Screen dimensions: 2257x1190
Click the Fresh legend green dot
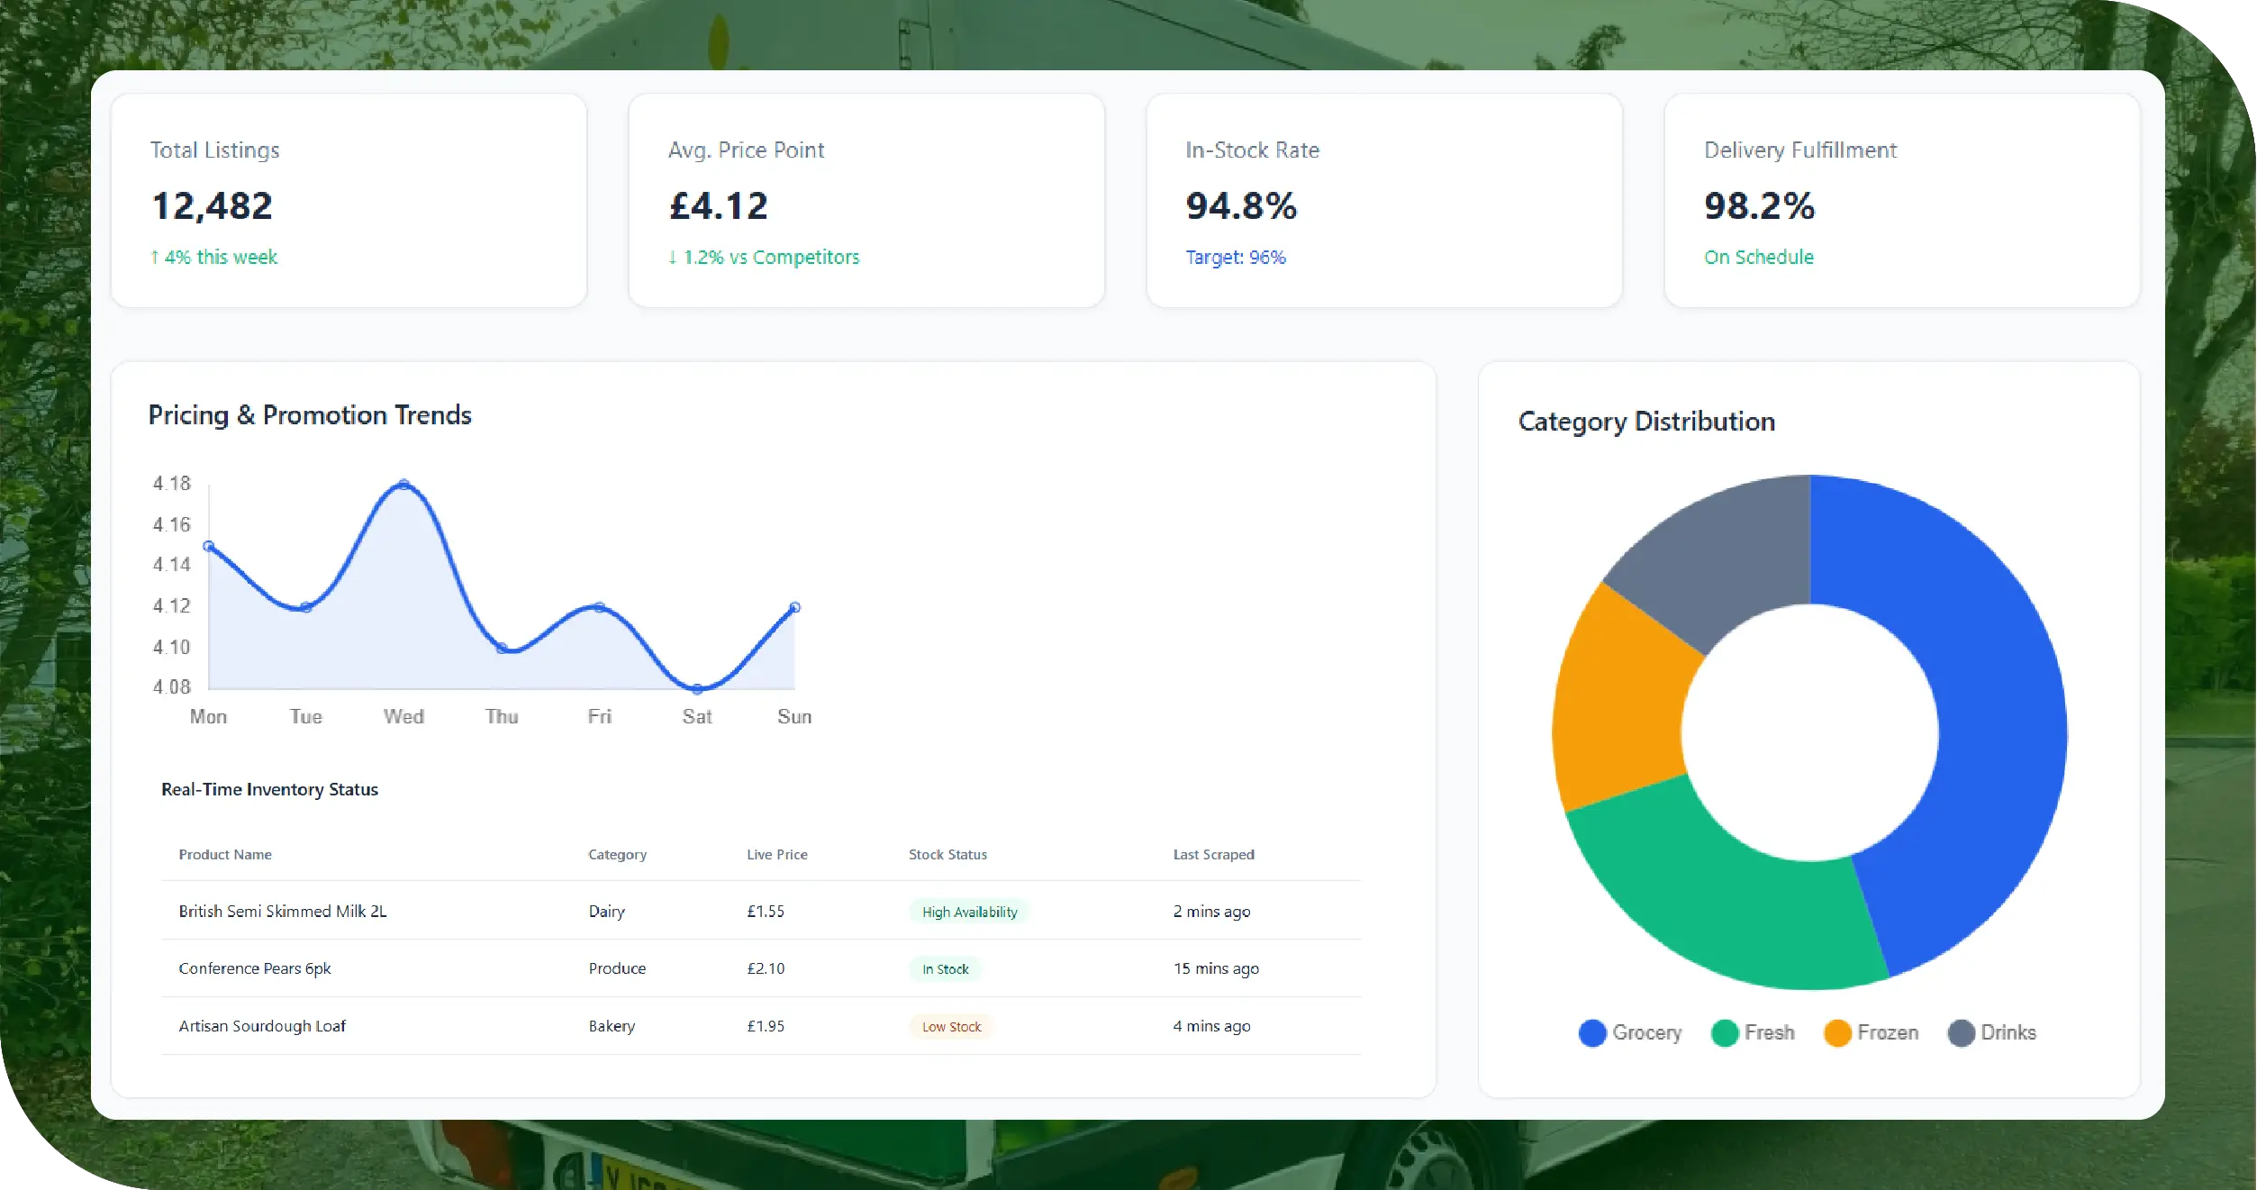[x=1724, y=1032]
